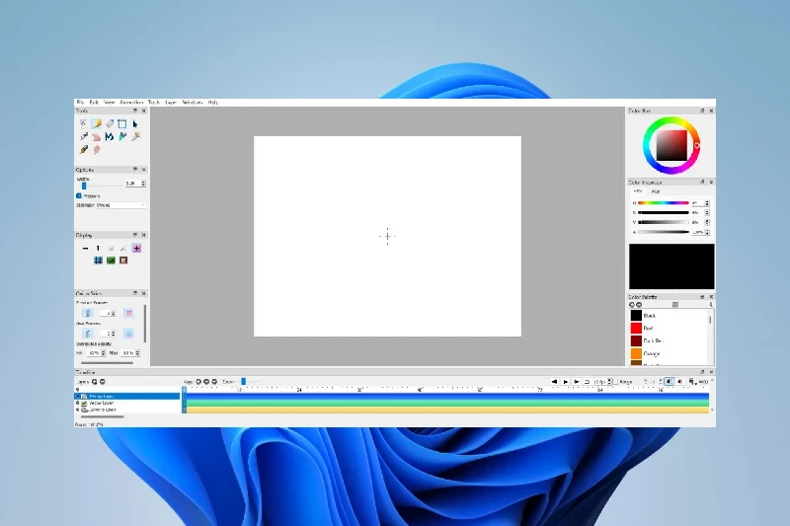
Task: Add a new color to the palette
Action: click(632, 305)
